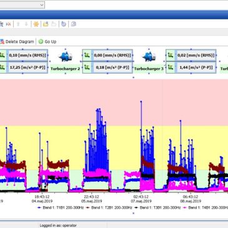This screenshot has height=228, width=228.
Task: Toggle the T4B1 200-300Hz magenta legend entry
Action: click(206, 207)
